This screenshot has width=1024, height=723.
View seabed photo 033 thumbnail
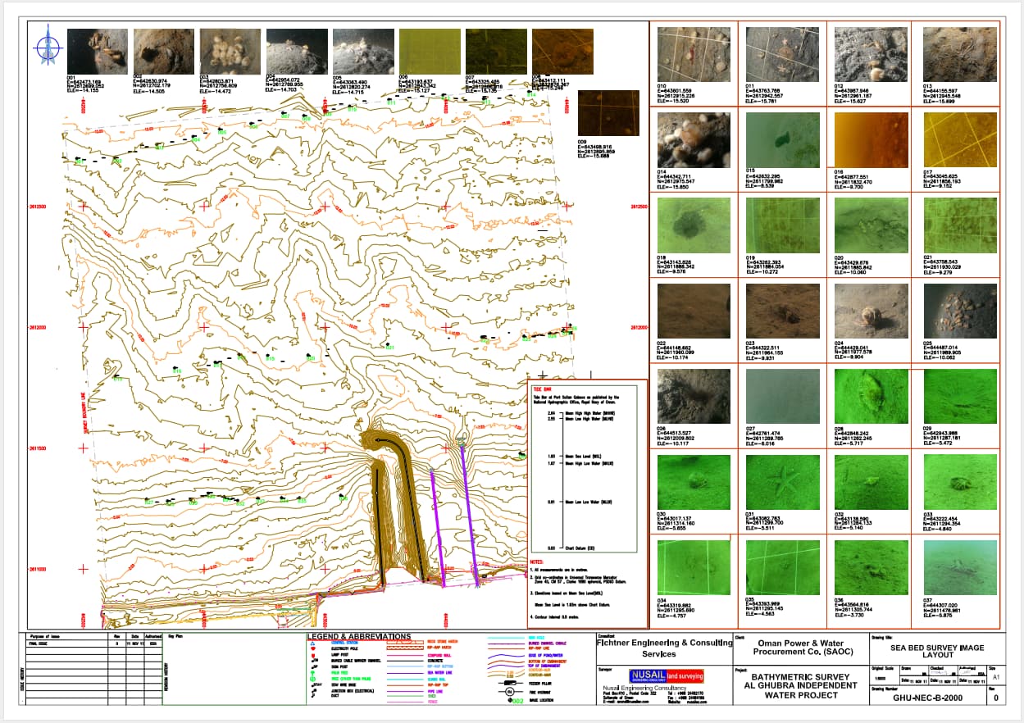pos(960,482)
